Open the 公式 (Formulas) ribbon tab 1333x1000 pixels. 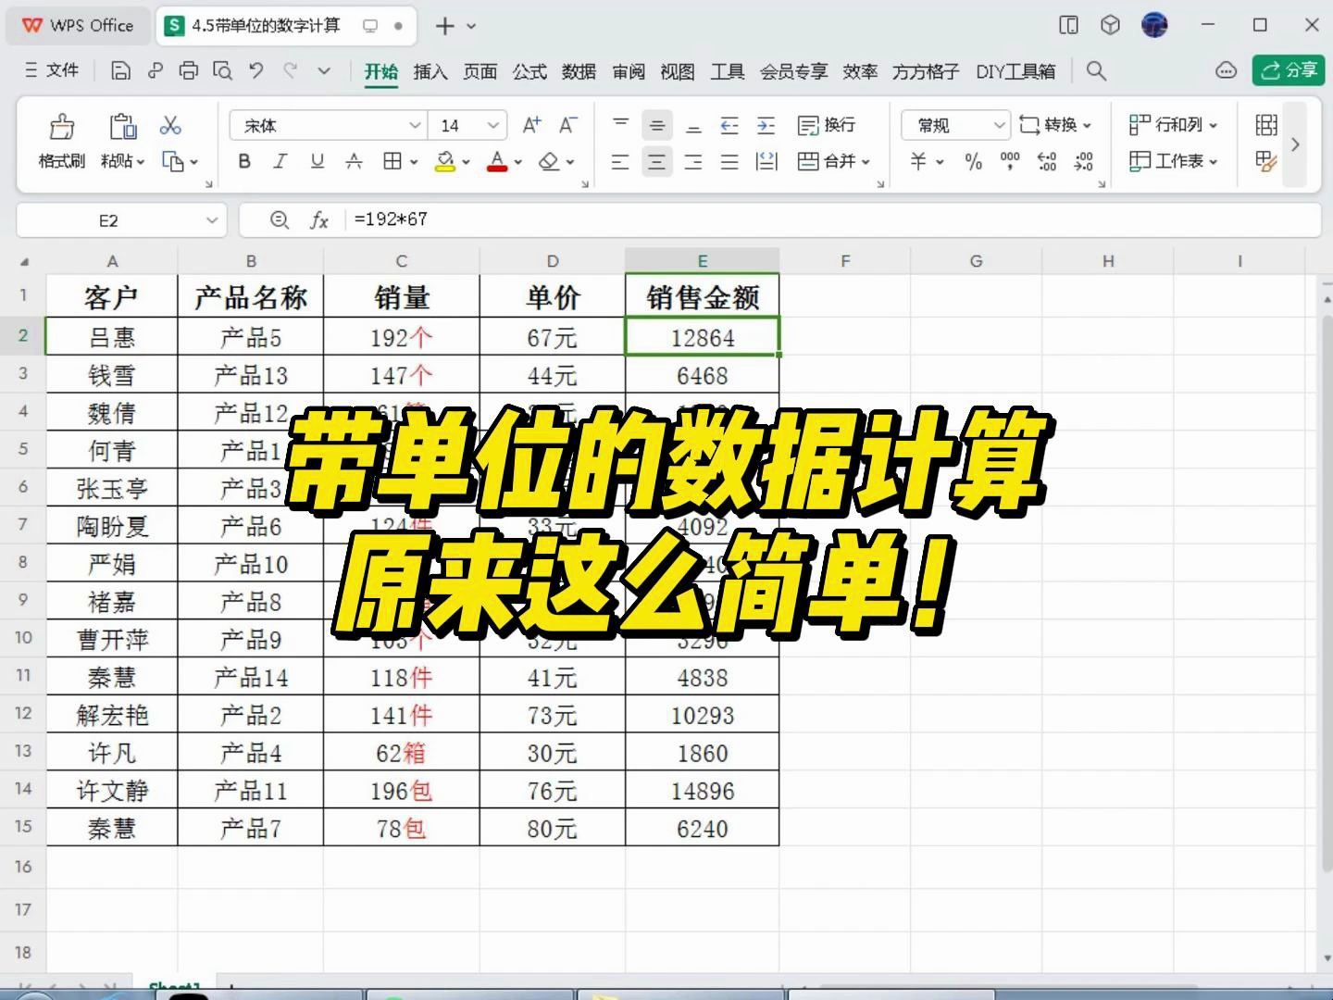(x=529, y=71)
